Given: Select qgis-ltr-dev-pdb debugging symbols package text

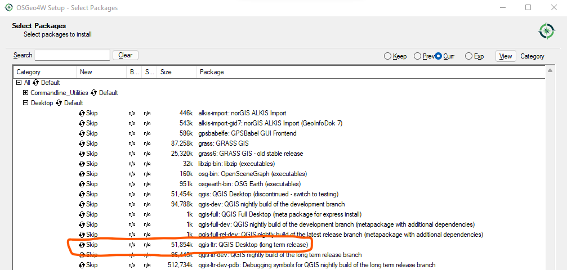Looking at the screenshot, I should pyautogui.click(x=317, y=265).
